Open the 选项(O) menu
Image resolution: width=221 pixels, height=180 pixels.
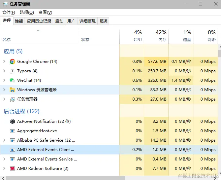[x=27, y=12]
